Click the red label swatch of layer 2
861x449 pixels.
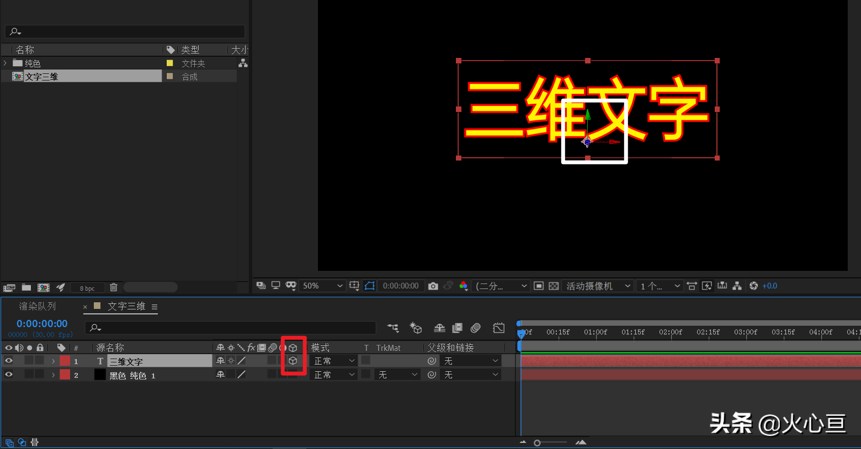tap(65, 375)
